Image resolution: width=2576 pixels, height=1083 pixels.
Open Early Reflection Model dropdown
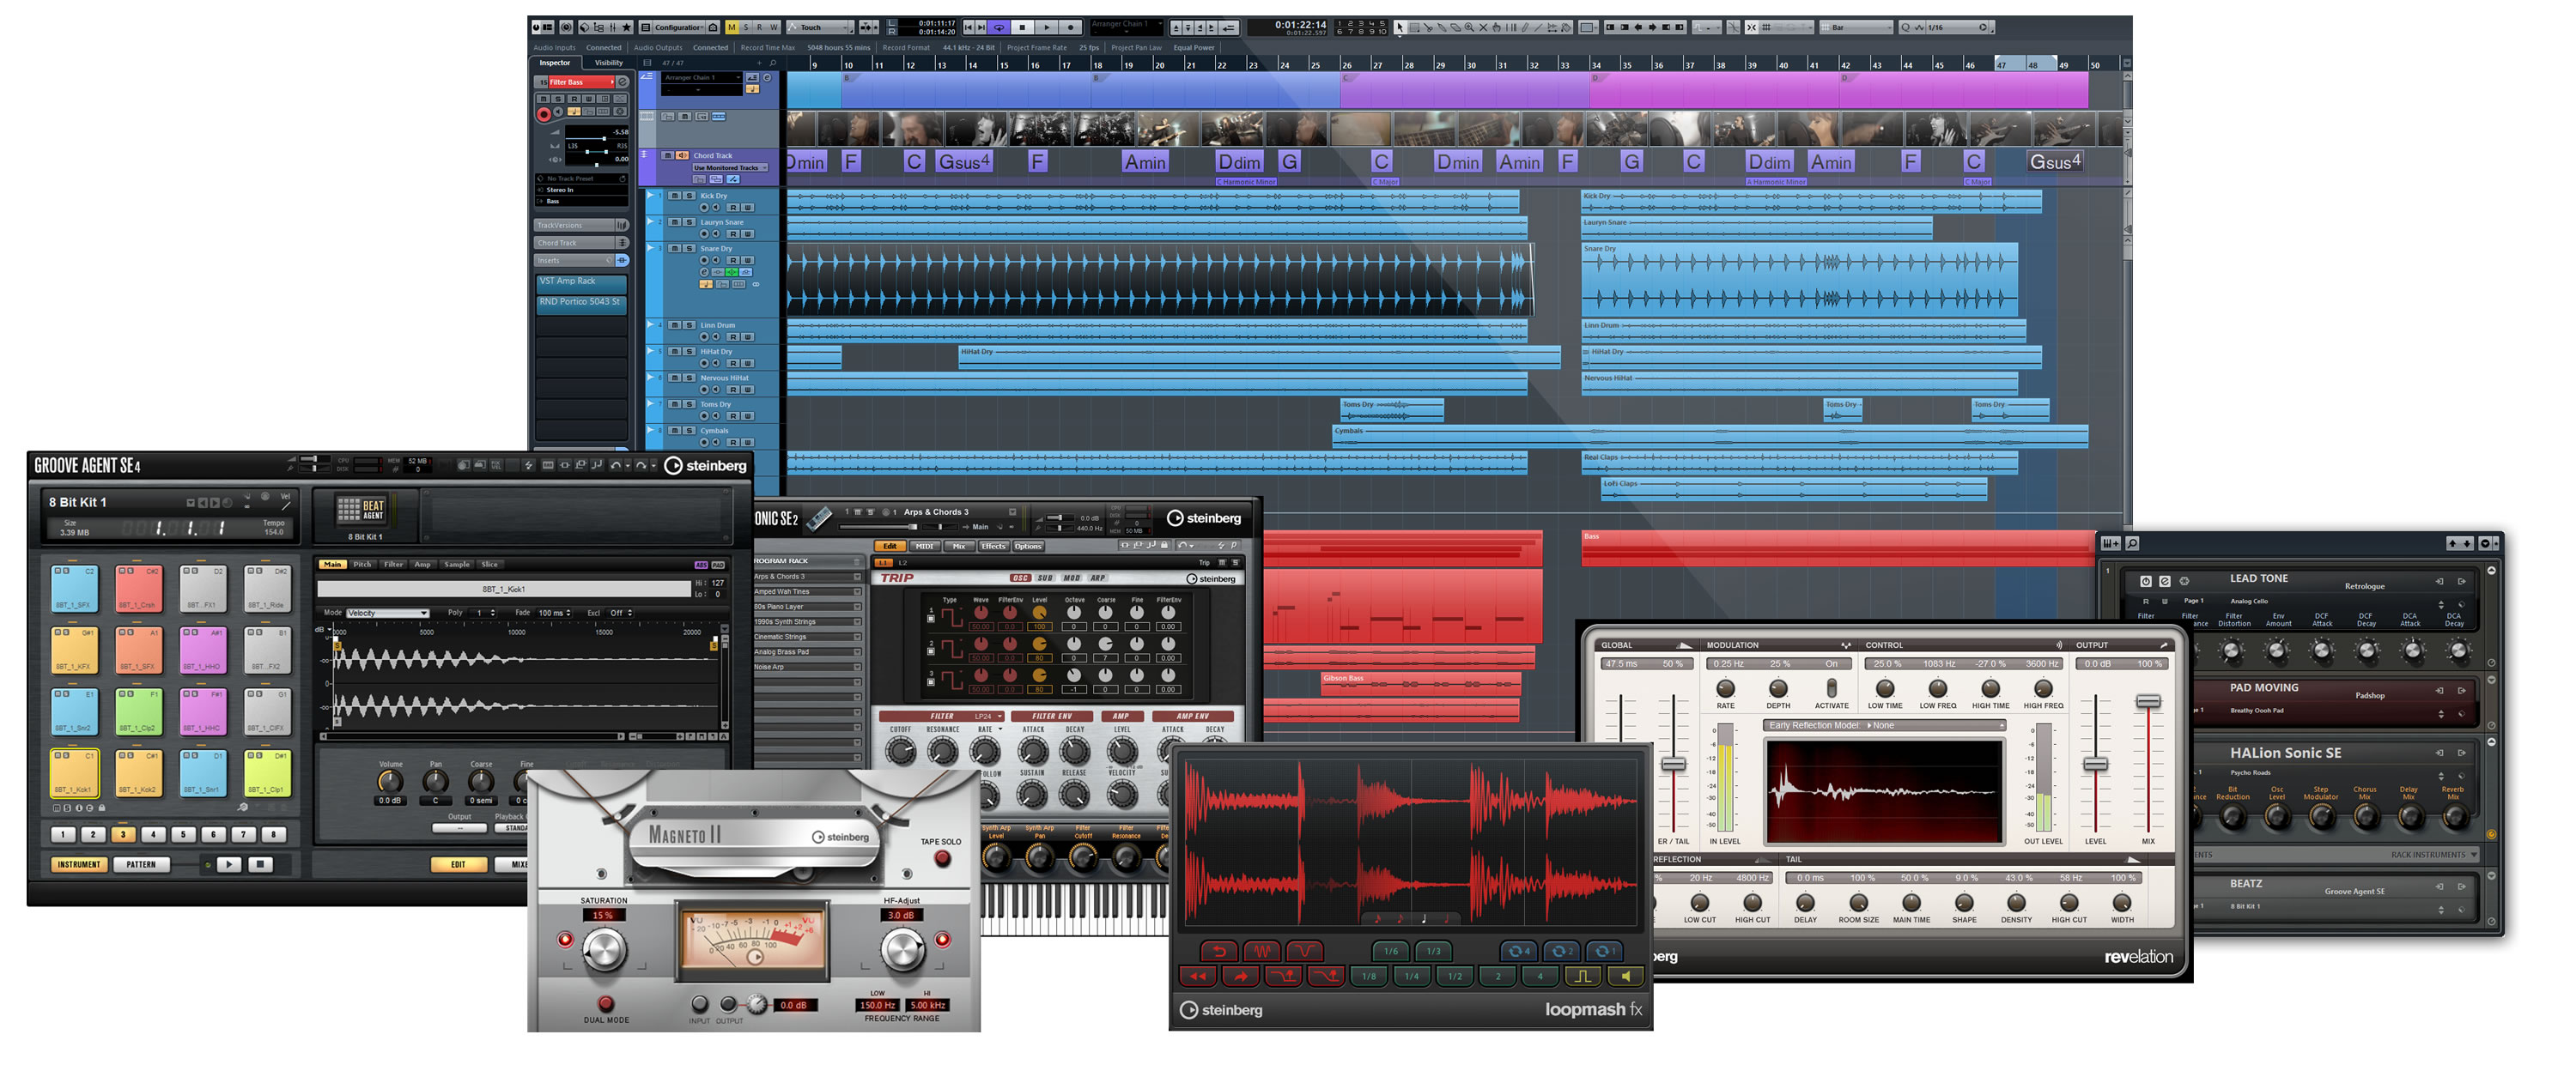(1884, 725)
